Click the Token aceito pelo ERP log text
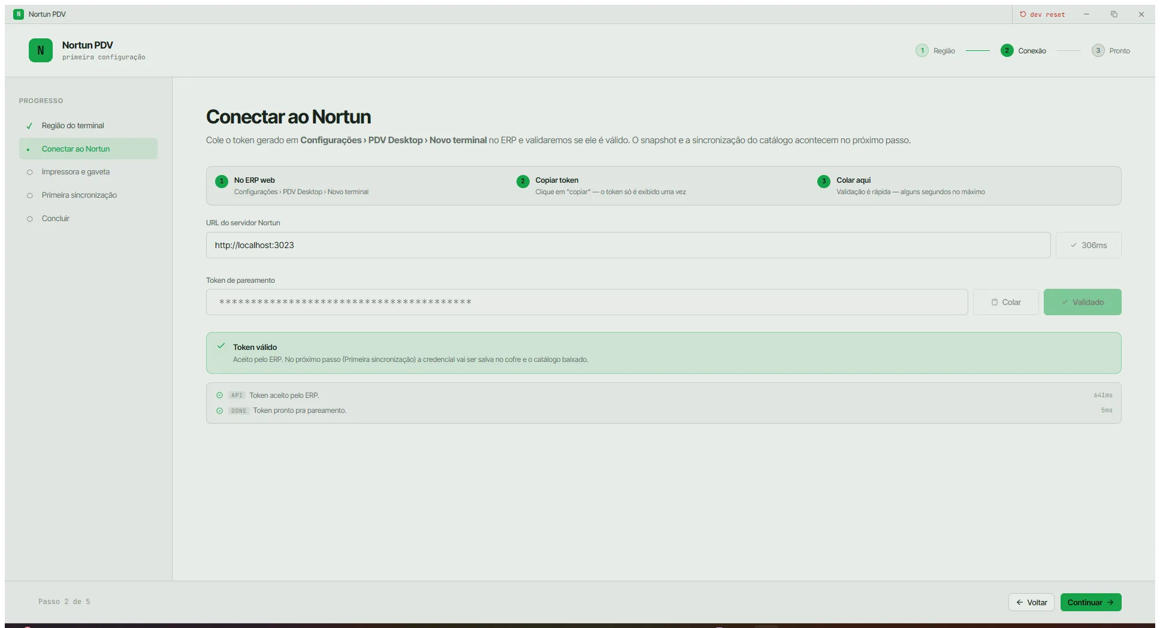1160x628 pixels. pyautogui.click(x=284, y=395)
